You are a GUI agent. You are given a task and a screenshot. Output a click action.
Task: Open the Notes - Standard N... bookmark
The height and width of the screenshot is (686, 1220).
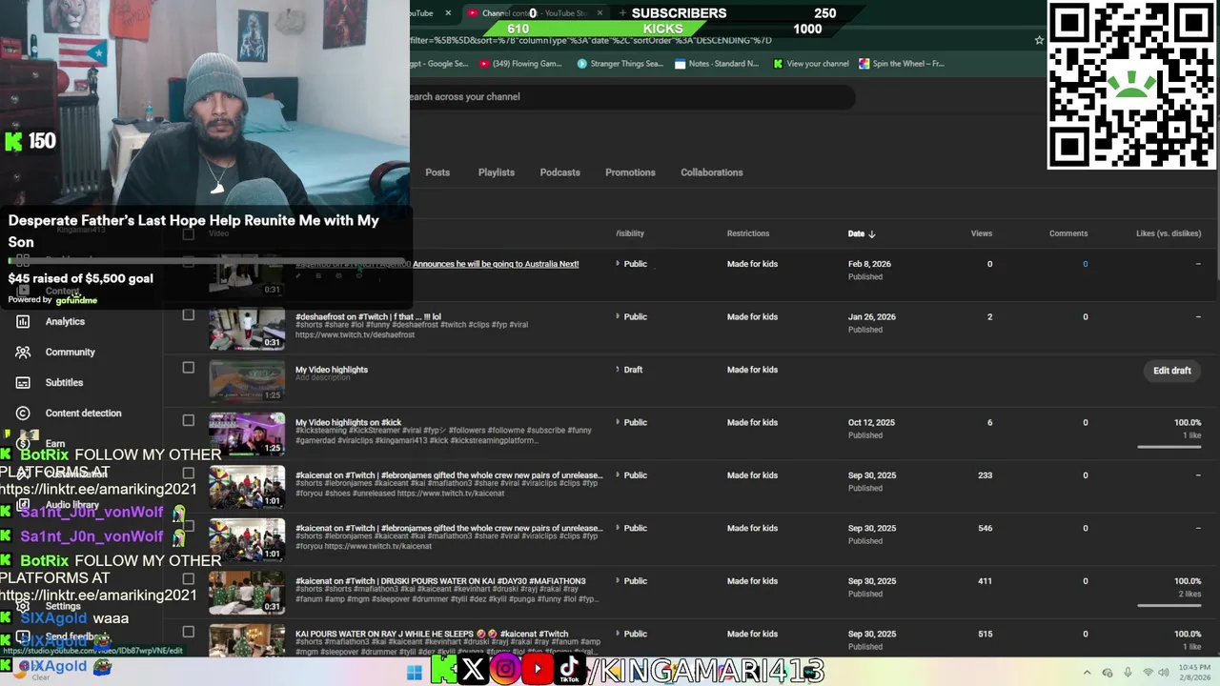(x=717, y=64)
